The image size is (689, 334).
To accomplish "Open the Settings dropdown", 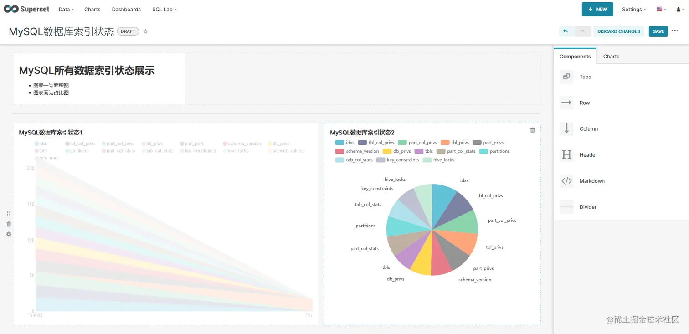I will point(634,10).
